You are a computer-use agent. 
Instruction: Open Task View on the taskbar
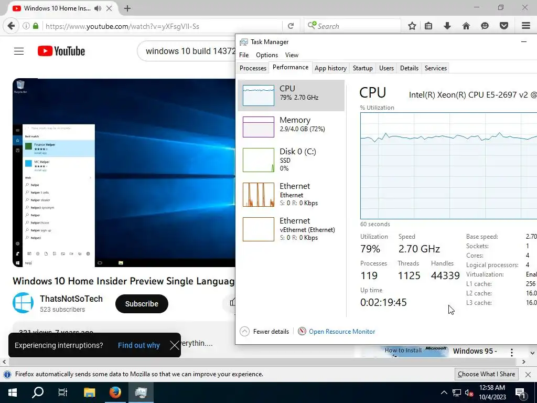coord(63,393)
